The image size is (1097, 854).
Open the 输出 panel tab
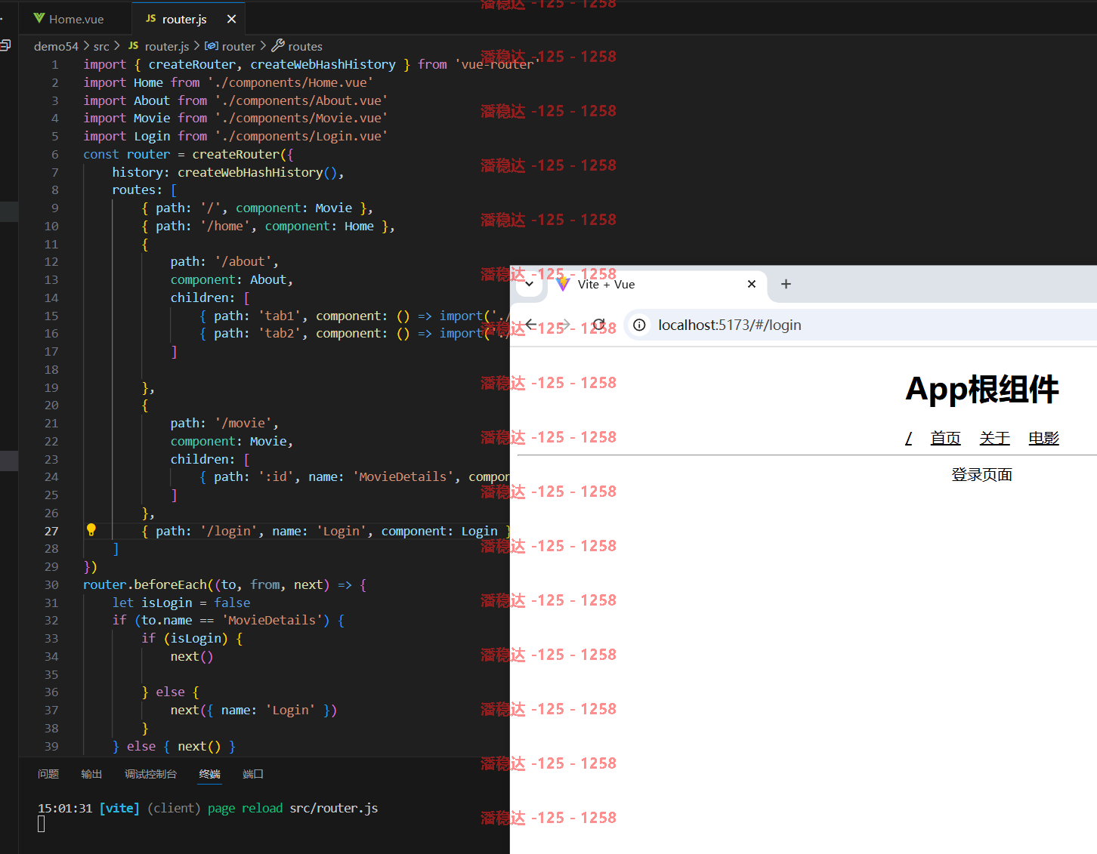pos(91,774)
